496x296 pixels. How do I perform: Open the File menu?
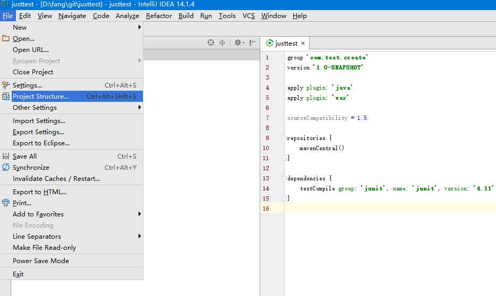[x=7, y=16]
